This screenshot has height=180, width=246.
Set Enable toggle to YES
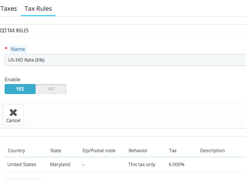(x=20, y=89)
